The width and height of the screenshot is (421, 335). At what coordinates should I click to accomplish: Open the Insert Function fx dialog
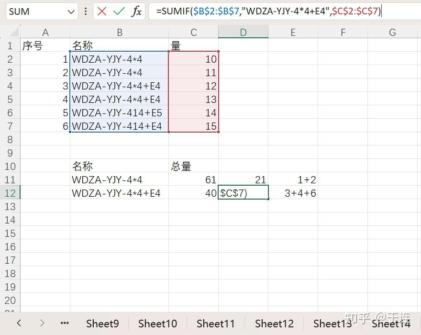pos(136,11)
